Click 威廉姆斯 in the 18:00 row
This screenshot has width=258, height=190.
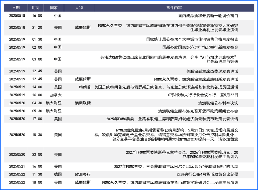pyautogui.click(x=83, y=182)
